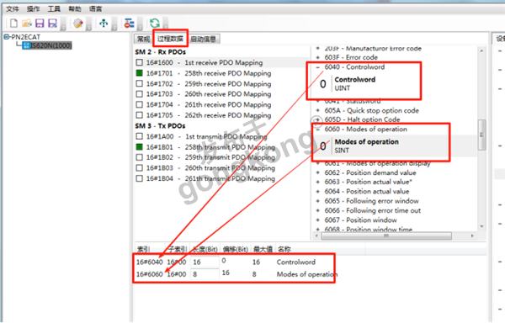505x323 pixels.
Task: Click the teal network scan icon
Action: click(x=104, y=24)
